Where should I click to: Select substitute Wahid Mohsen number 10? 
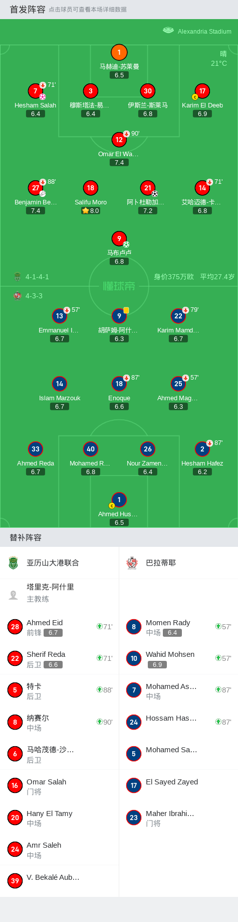pos(178,658)
